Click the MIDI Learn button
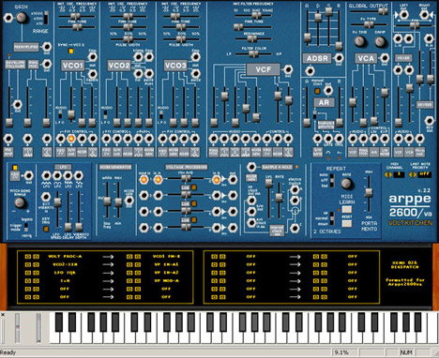 click(x=346, y=209)
